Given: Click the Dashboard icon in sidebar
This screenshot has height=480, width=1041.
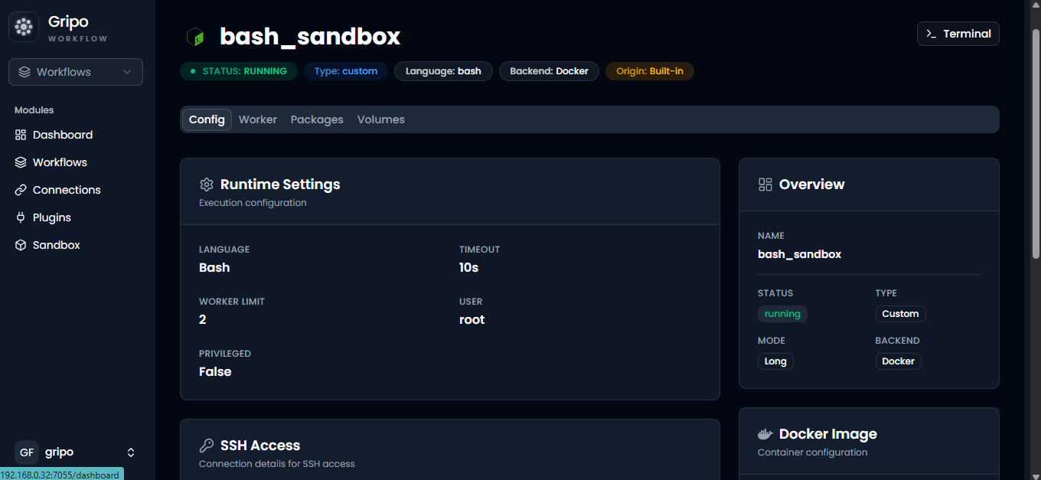Looking at the screenshot, I should [x=21, y=135].
